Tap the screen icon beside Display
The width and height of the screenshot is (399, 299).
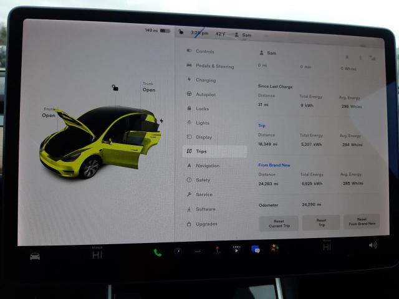tap(189, 136)
